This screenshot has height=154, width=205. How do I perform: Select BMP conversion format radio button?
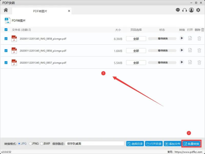[42, 144]
